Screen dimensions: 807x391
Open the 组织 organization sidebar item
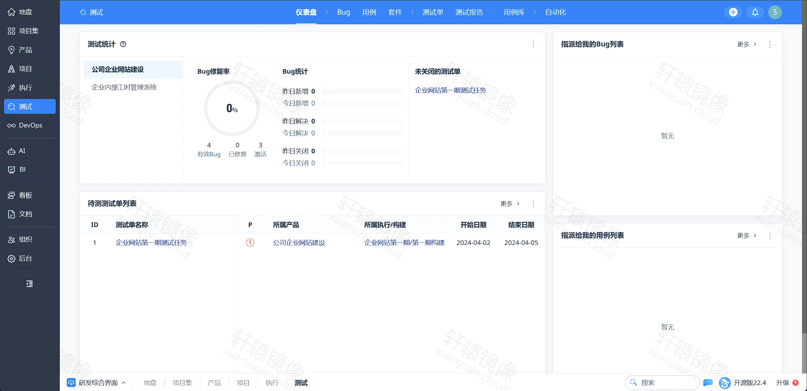[30, 239]
